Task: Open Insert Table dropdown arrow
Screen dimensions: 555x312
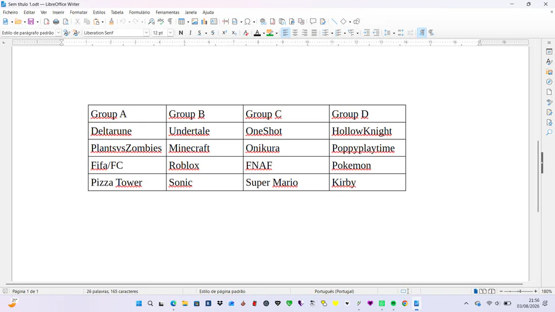Action: [188, 22]
